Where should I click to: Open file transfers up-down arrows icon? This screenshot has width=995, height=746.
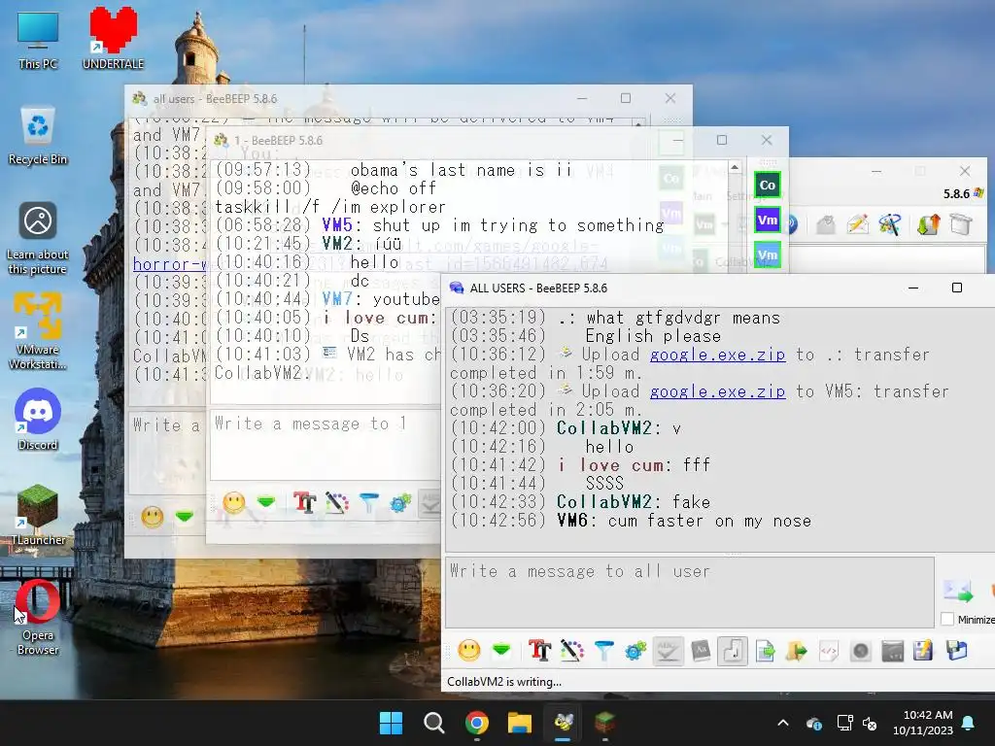(928, 224)
